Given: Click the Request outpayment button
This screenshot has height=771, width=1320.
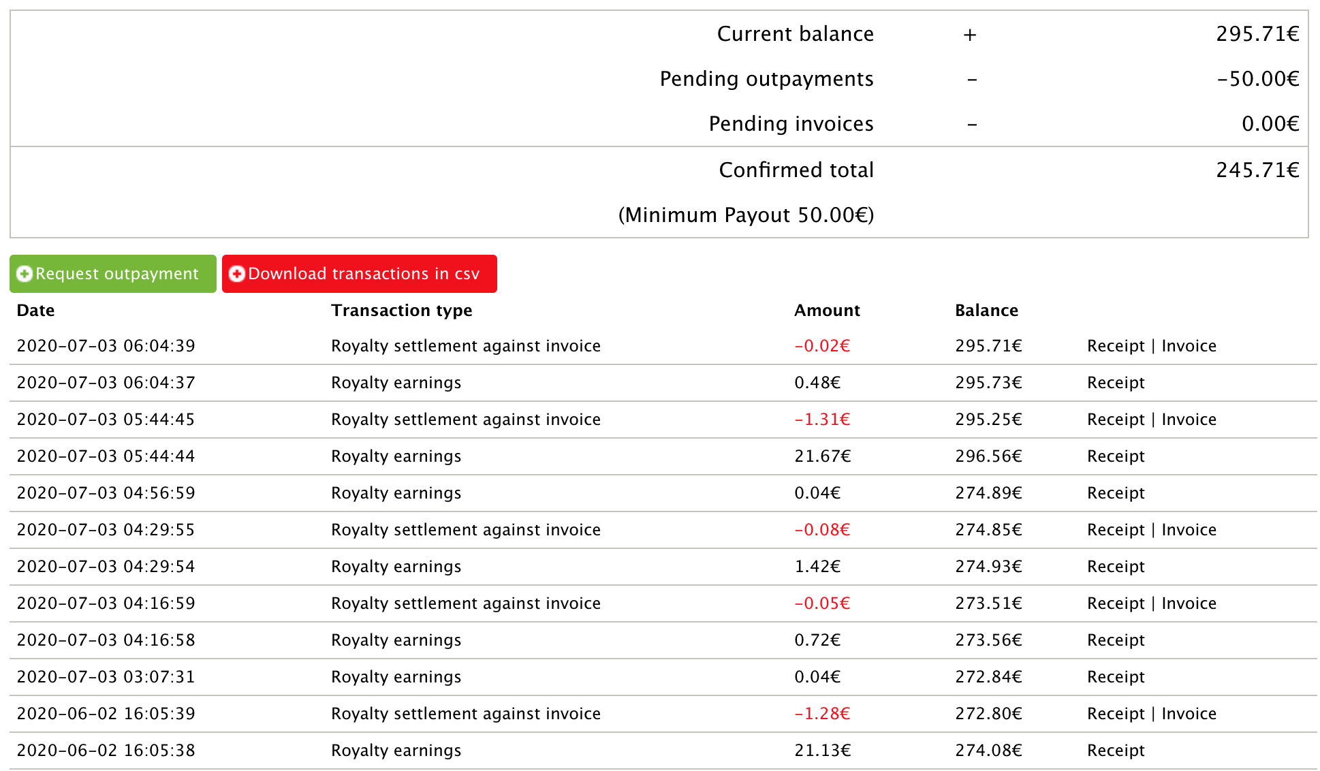Looking at the screenshot, I should [113, 274].
